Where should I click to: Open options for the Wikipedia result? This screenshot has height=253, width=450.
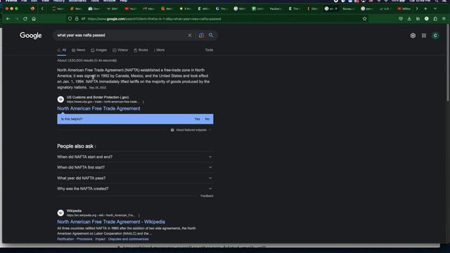[x=139, y=215]
